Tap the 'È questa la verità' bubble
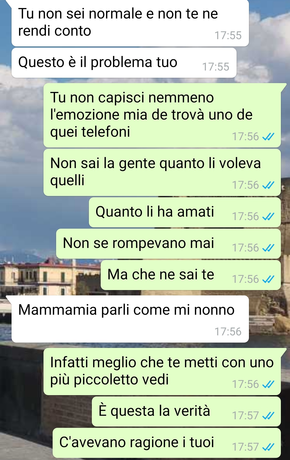Viewport: 290px width, 460px height. pos(186,411)
